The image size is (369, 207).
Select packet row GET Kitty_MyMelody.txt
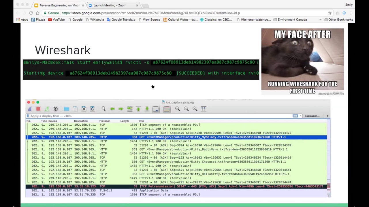176,137
